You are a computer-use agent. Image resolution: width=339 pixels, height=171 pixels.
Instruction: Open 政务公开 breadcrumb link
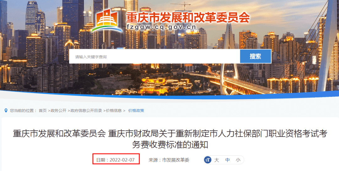tap(58, 111)
